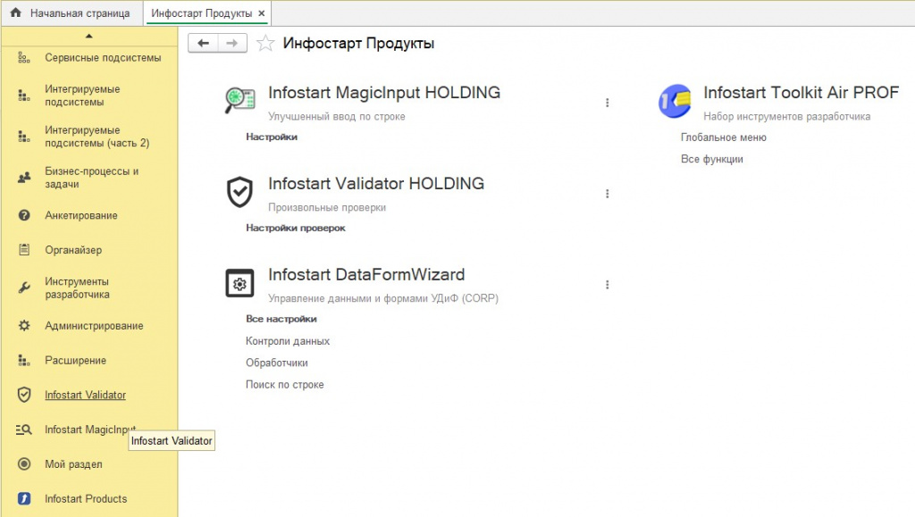The height and width of the screenshot is (517, 915).
Task: Open Интегрируемые подсистемы (часть 2) section
Action: point(97,137)
